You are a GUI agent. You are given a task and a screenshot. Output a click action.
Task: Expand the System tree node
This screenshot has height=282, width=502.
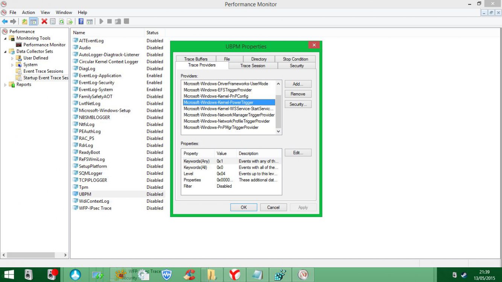point(12,65)
